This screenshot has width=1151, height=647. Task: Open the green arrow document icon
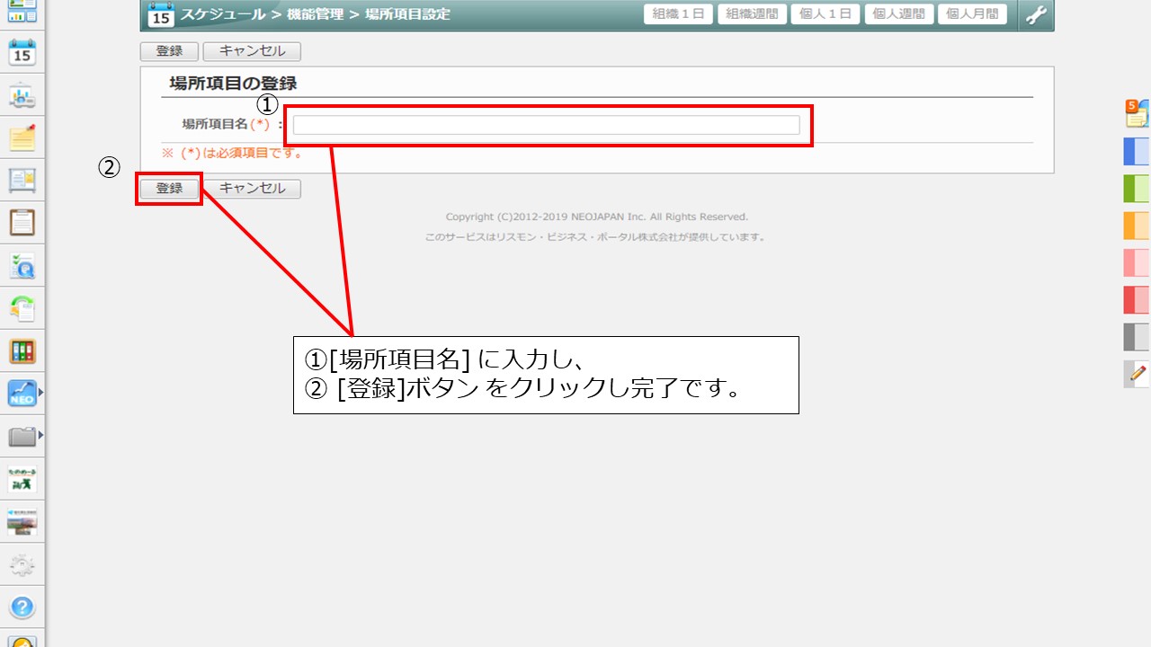click(22, 308)
